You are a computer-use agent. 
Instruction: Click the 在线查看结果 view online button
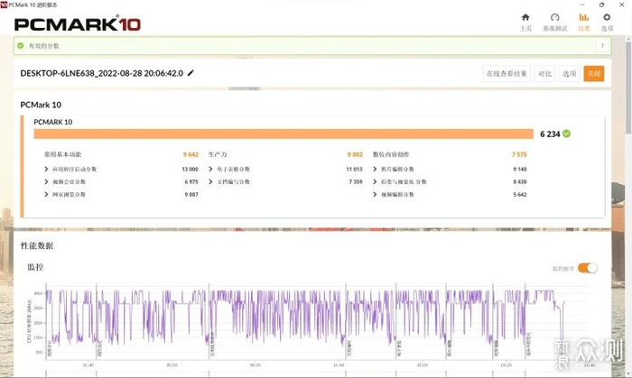click(507, 74)
